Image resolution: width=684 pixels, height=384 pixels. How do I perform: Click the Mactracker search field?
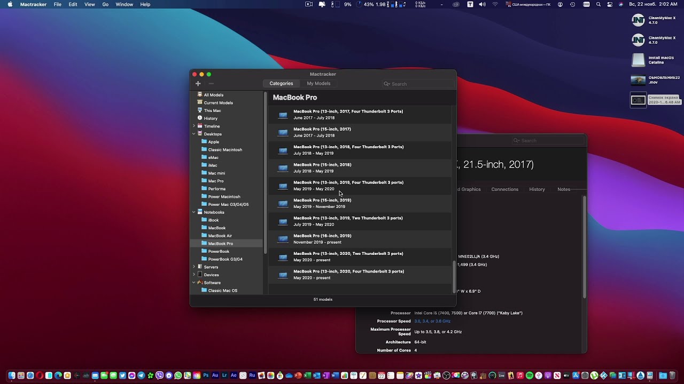418,84
